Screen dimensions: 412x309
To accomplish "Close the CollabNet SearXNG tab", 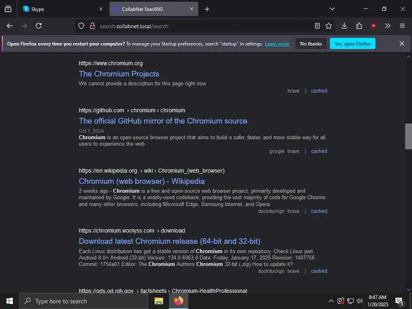I will tap(192, 9).
